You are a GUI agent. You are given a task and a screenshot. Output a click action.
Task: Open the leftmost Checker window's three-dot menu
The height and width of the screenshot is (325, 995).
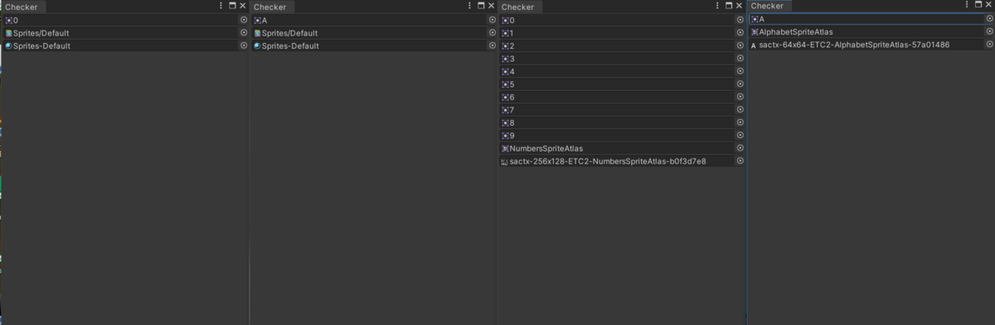[x=221, y=6]
